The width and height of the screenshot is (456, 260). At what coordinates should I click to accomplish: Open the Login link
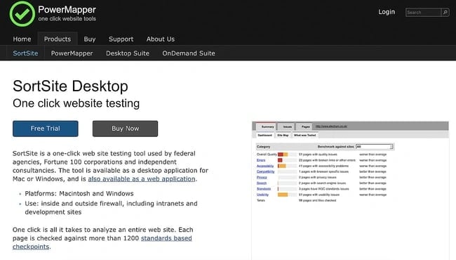coord(387,12)
